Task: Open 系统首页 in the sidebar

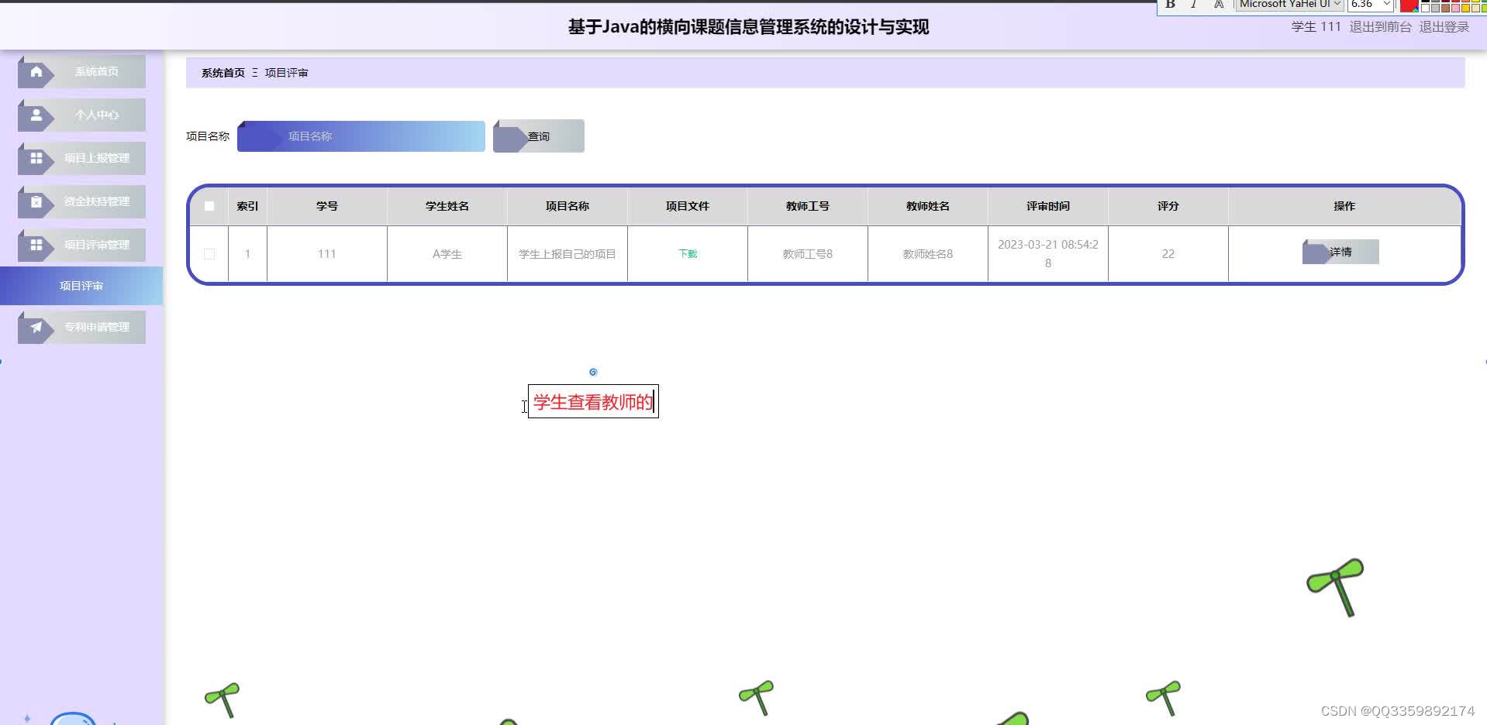Action: (x=81, y=71)
